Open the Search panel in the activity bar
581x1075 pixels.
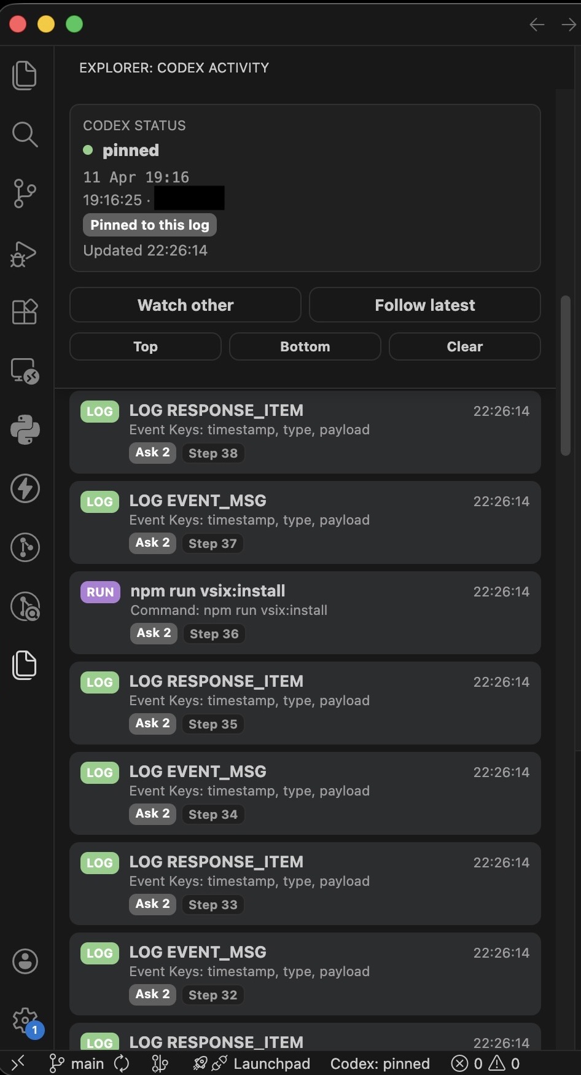(25, 135)
